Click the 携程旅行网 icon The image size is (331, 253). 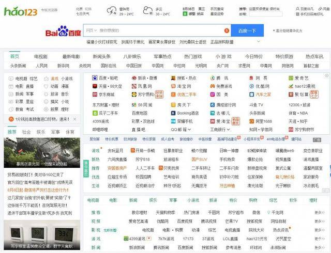click(213, 105)
